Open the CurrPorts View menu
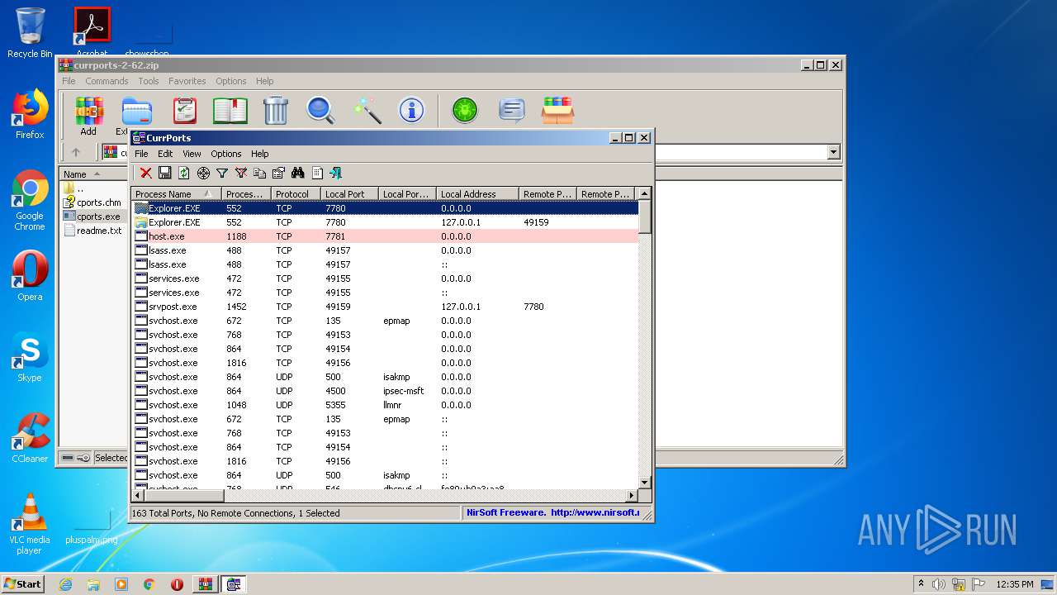1057x595 pixels. click(x=192, y=154)
